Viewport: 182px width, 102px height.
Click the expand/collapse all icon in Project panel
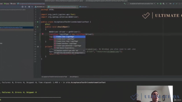26,7
